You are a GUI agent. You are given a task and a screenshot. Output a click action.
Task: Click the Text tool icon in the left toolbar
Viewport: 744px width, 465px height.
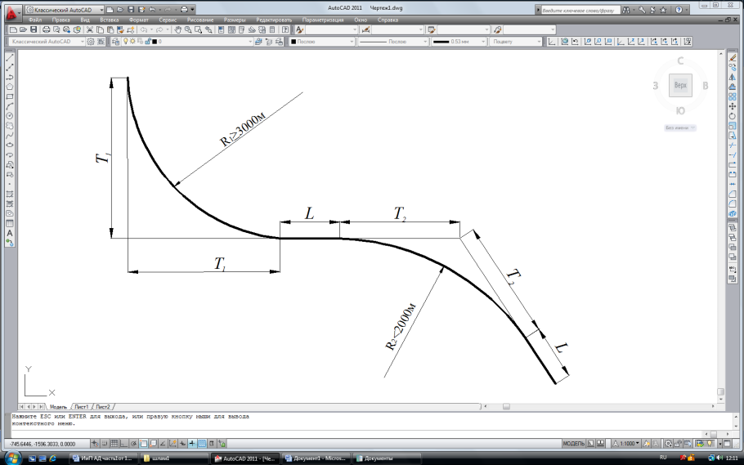(x=9, y=233)
